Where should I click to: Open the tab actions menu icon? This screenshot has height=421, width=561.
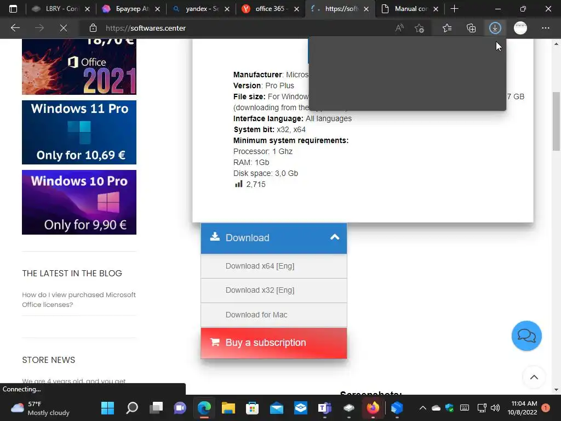13,9
